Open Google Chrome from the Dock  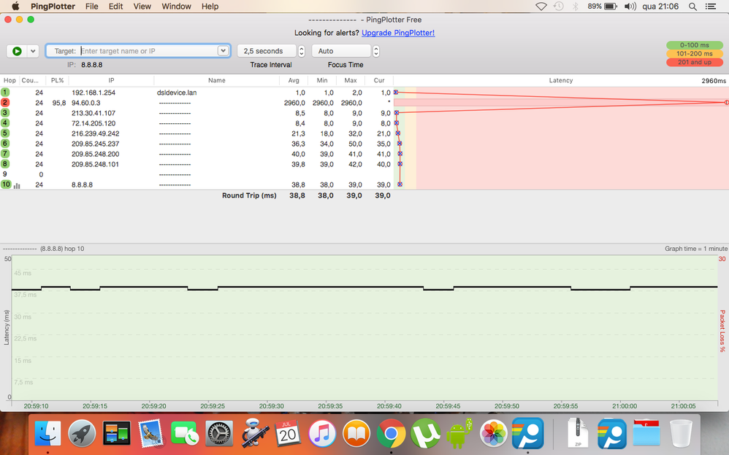(391, 434)
